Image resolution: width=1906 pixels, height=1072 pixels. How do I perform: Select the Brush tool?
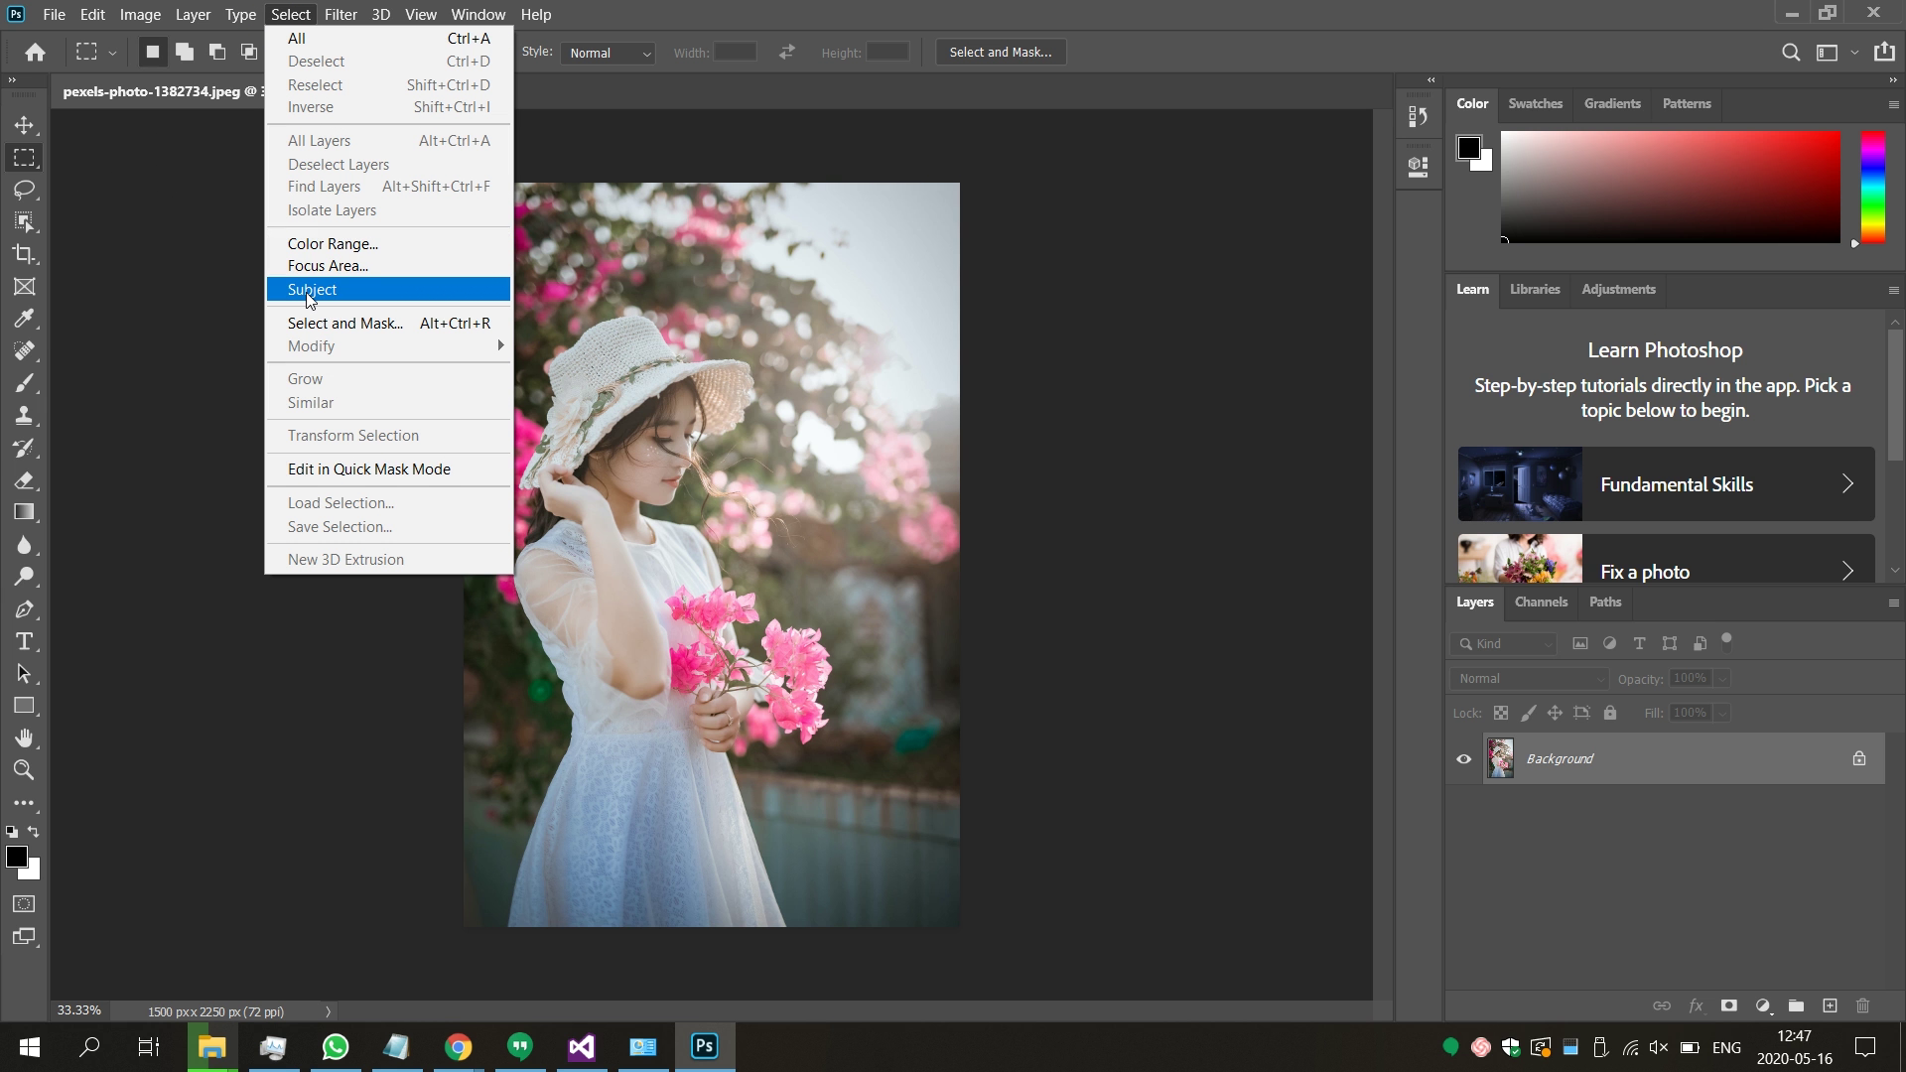[x=25, y=382]
